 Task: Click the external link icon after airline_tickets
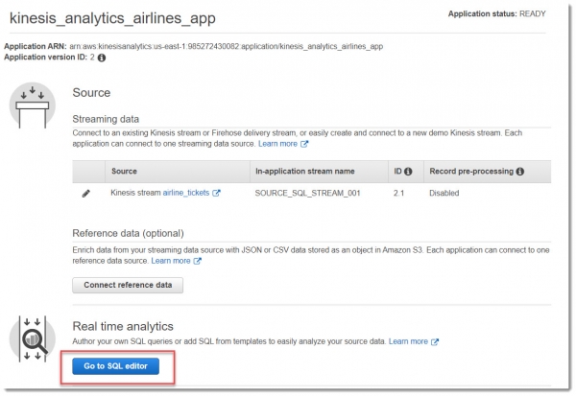[216, 193]
